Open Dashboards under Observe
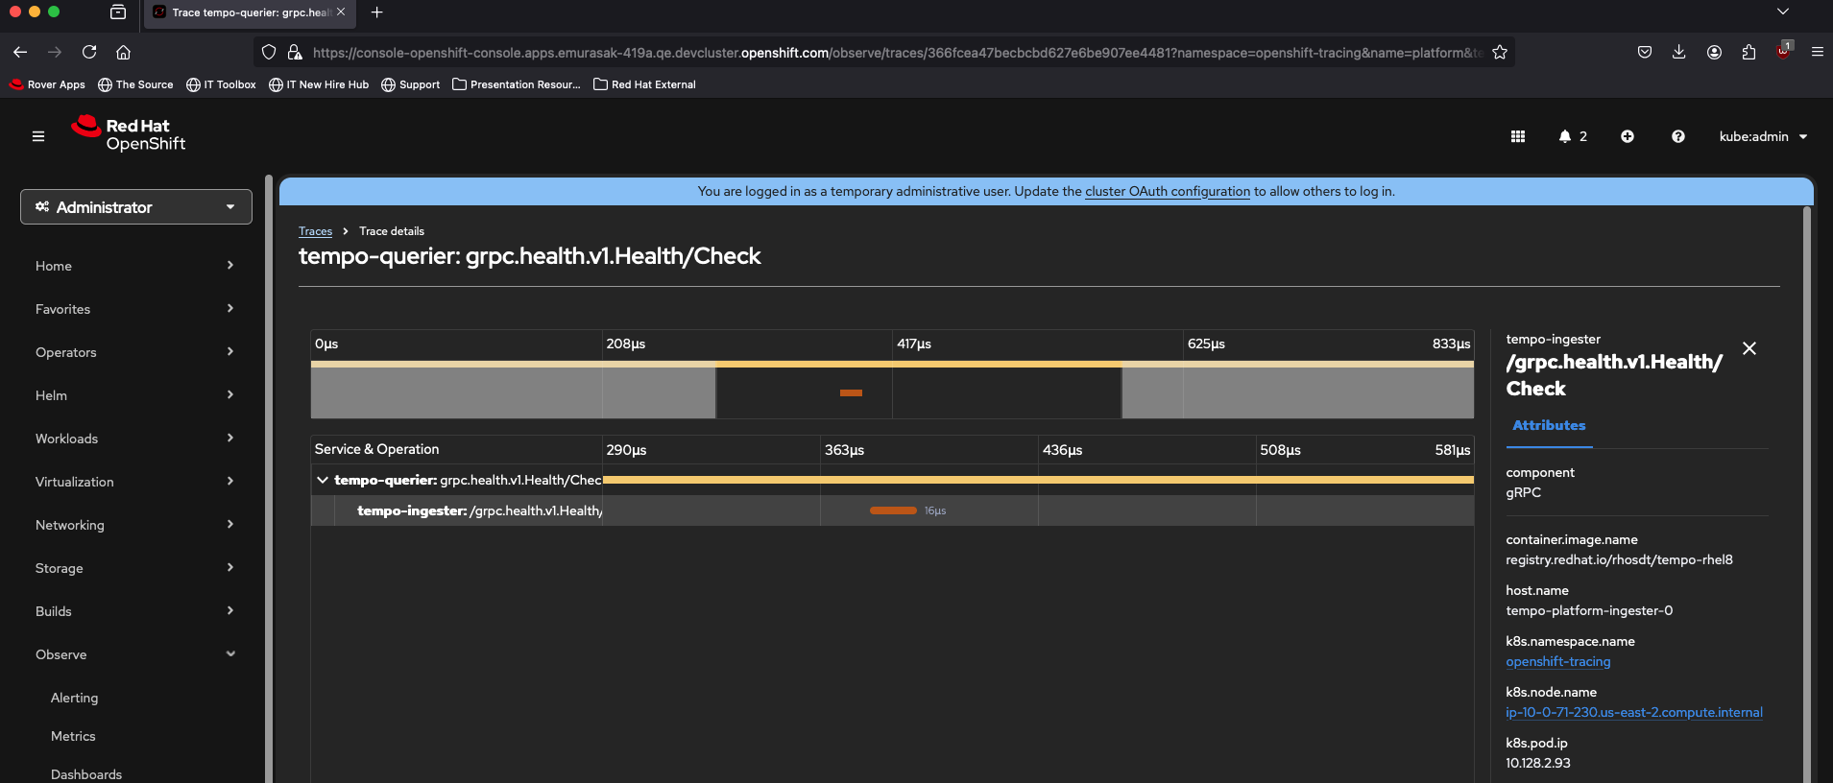This screenshot has width=1833, height=783. [x=86, y=774]
